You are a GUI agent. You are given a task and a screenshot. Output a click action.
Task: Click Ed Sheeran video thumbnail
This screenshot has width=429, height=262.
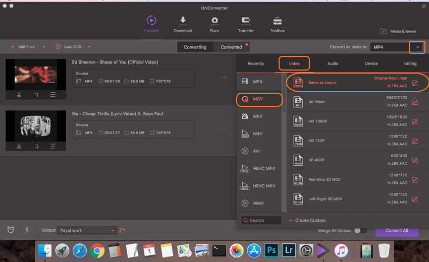[x=36, y=74]
